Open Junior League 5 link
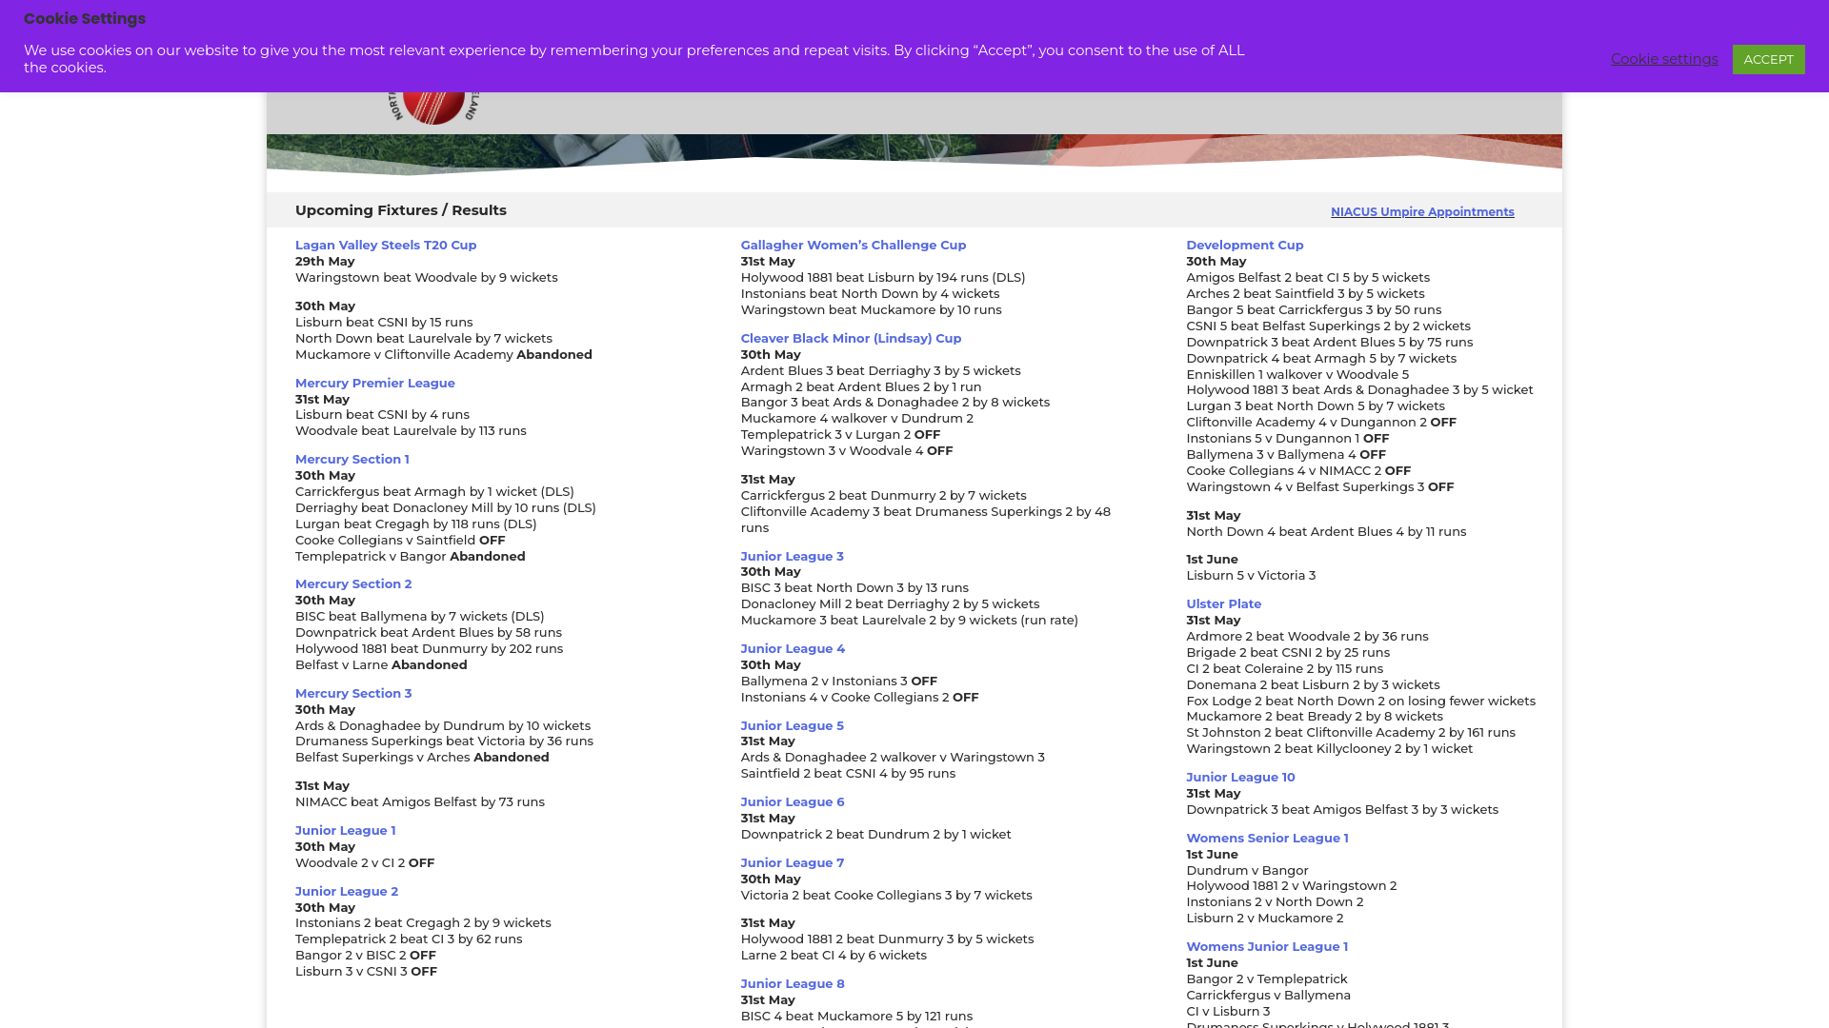The width and height of the screenshot is (1829, 1028). pos(793,726)
